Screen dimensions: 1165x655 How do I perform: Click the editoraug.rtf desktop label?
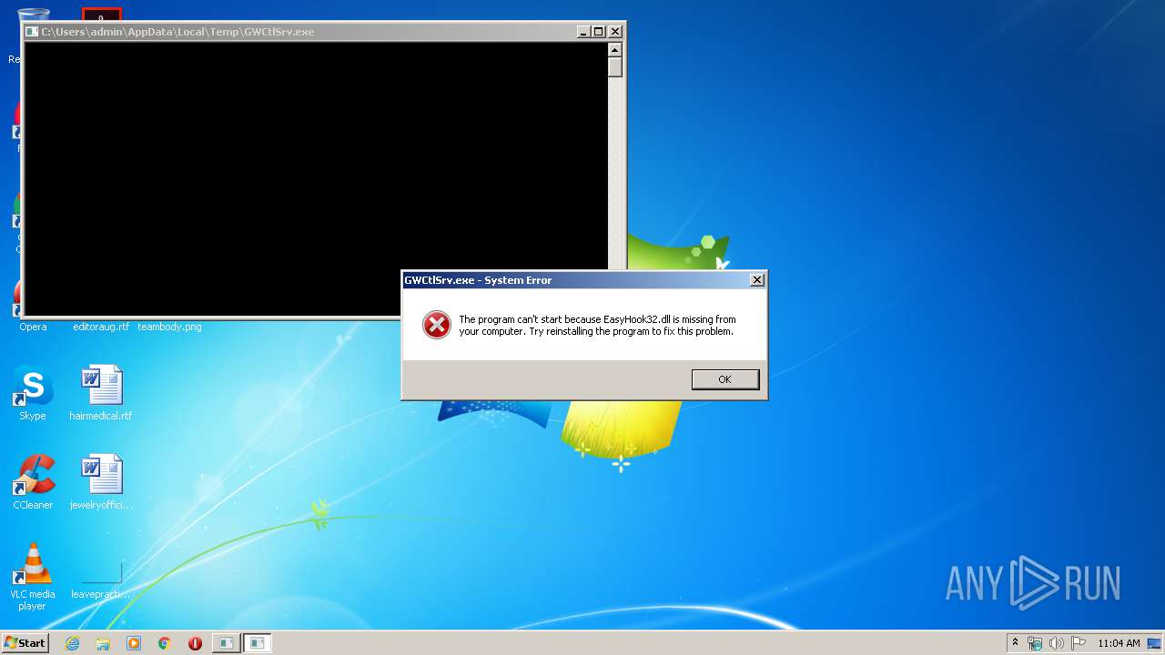[x=101, y=327]
